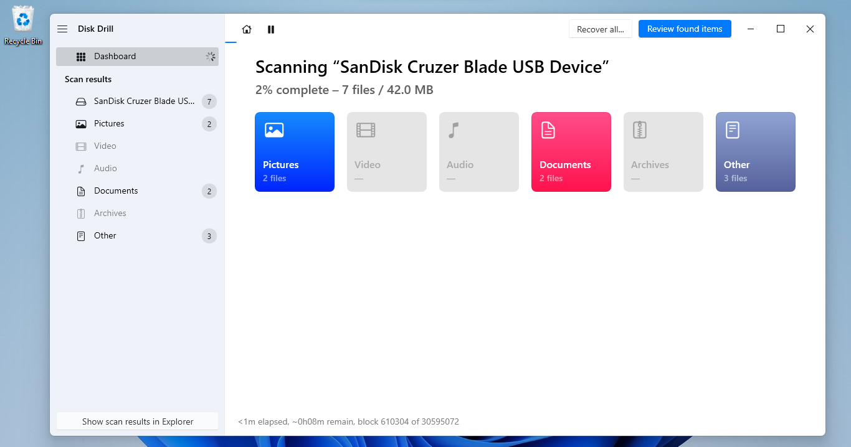Image resolution: width=851 pixels, height=447 pixels.
Task: Click the zip icon on Archives card
Action: point(640,130)
